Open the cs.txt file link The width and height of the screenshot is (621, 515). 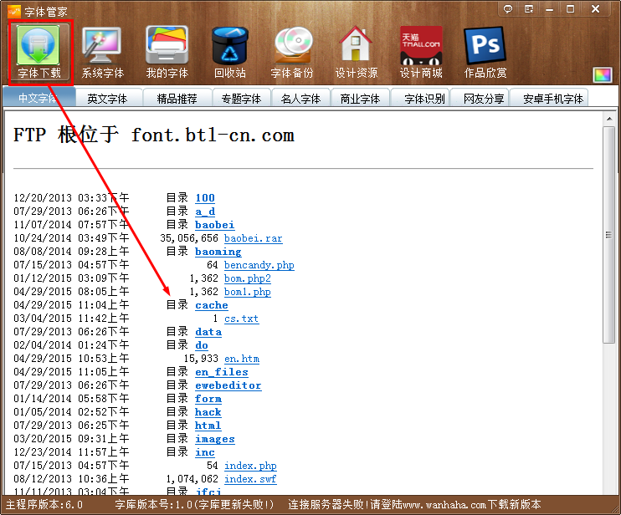tap(242, 319)
